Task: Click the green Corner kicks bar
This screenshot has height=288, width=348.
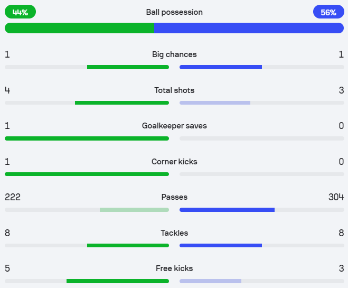Action: click(x=87, y=174)
